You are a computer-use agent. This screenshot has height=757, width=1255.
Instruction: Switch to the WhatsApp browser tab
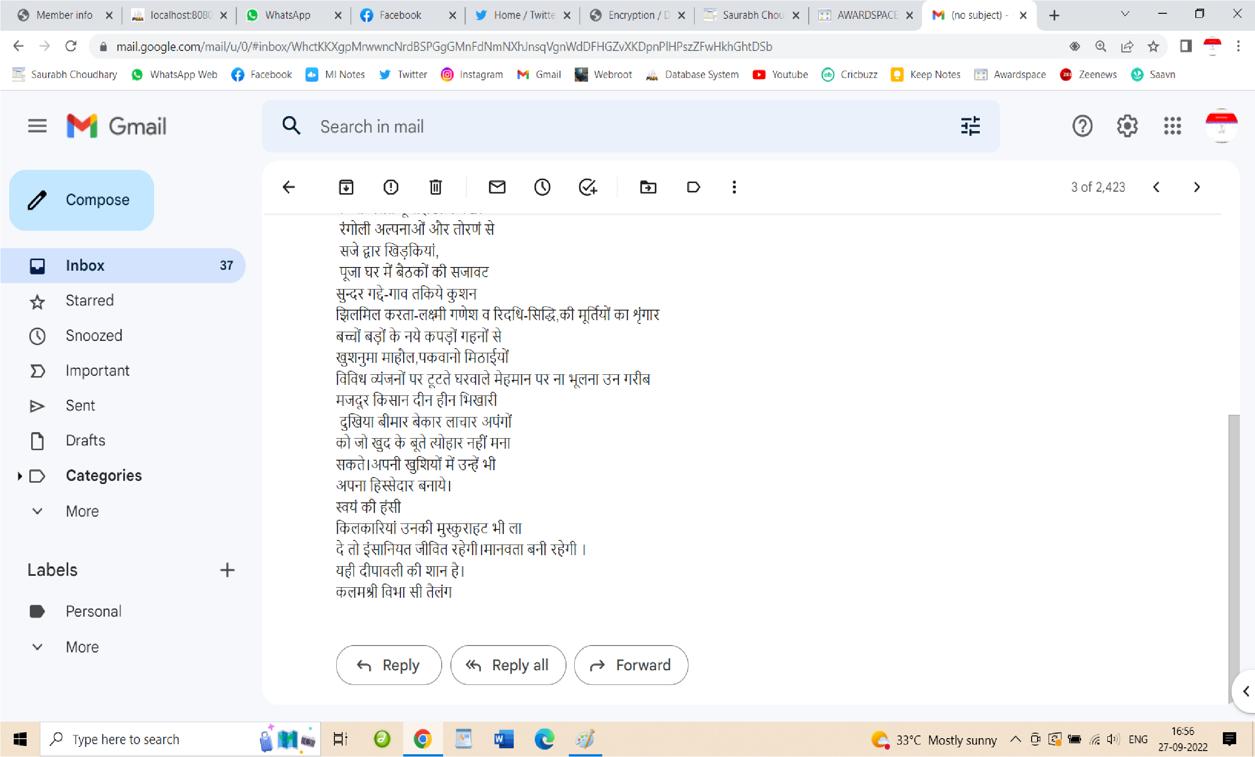294,15
